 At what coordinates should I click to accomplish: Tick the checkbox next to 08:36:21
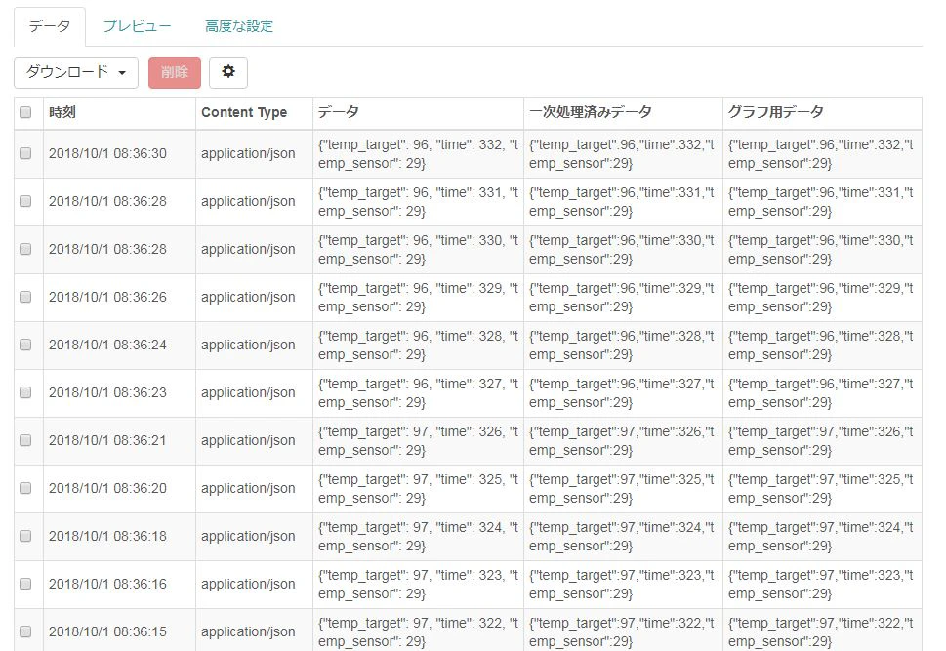coord(25,440)
